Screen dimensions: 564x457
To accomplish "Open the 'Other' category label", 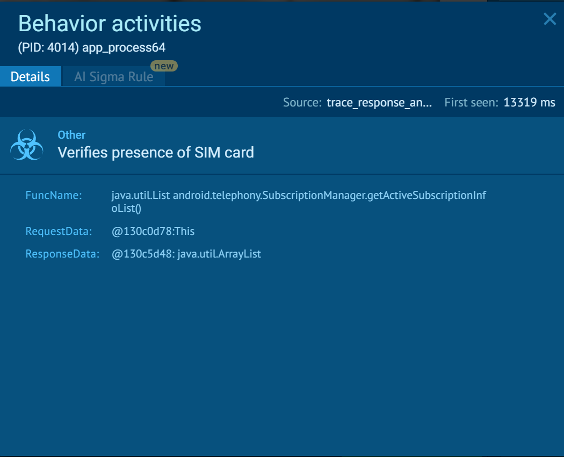I will pos(71,135).
